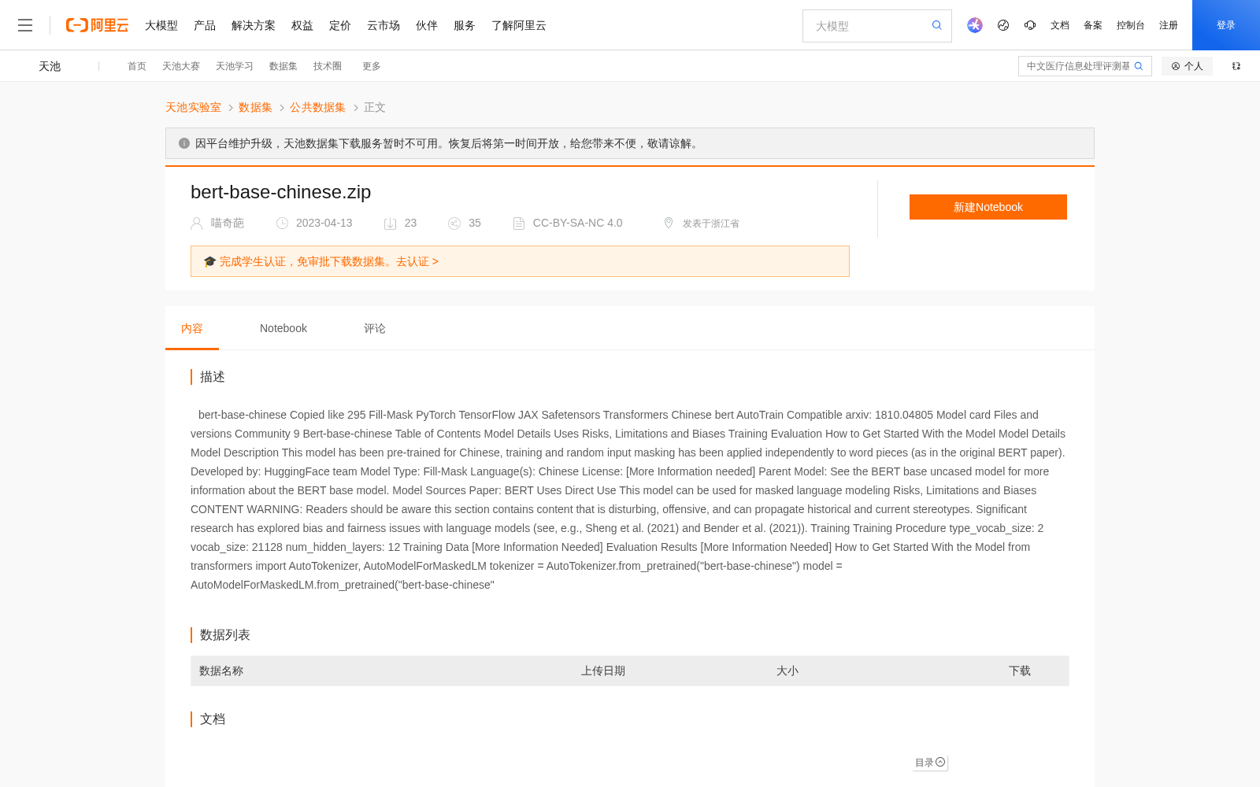Open 天池大赛 in Tianchi nav
This screenshot has width=1260, height=787.
click(x=181, y=66)
